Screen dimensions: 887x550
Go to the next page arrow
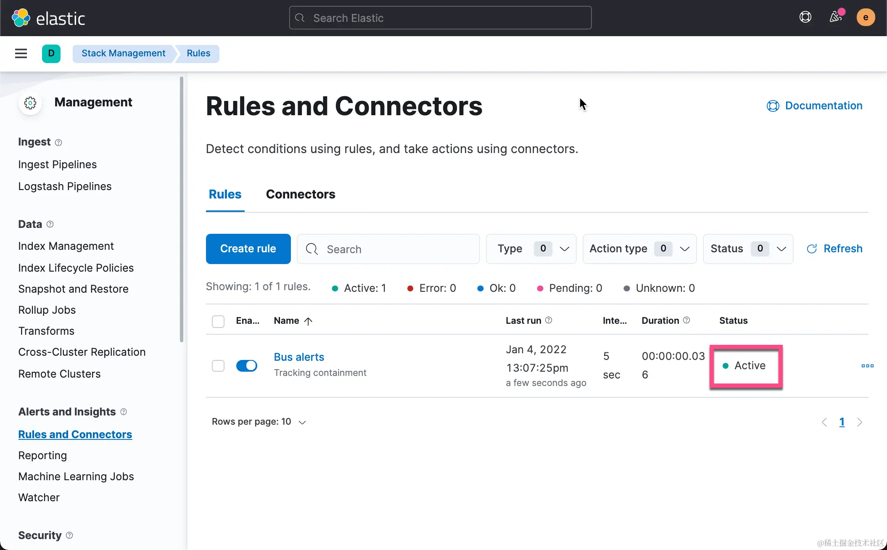860,422
